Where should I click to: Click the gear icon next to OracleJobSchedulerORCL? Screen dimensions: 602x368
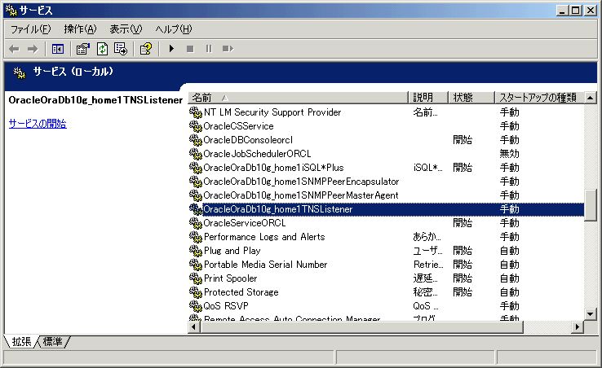(196, 154)
